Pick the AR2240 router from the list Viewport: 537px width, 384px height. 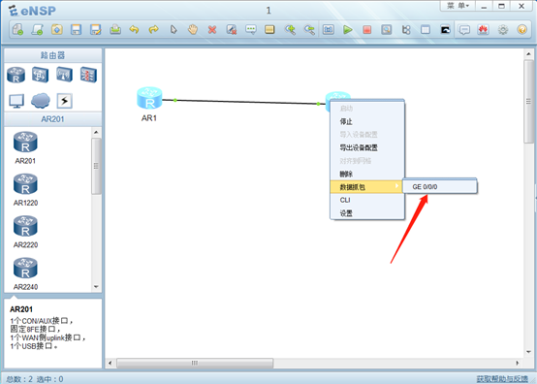pos(25,273)
